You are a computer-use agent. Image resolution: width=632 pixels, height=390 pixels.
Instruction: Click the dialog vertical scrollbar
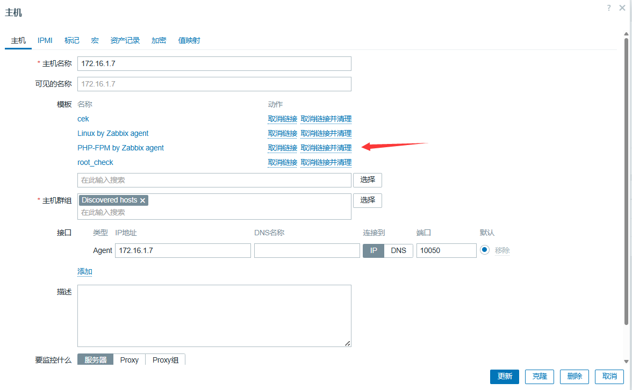pyautogui.click(x=626, y=182)
